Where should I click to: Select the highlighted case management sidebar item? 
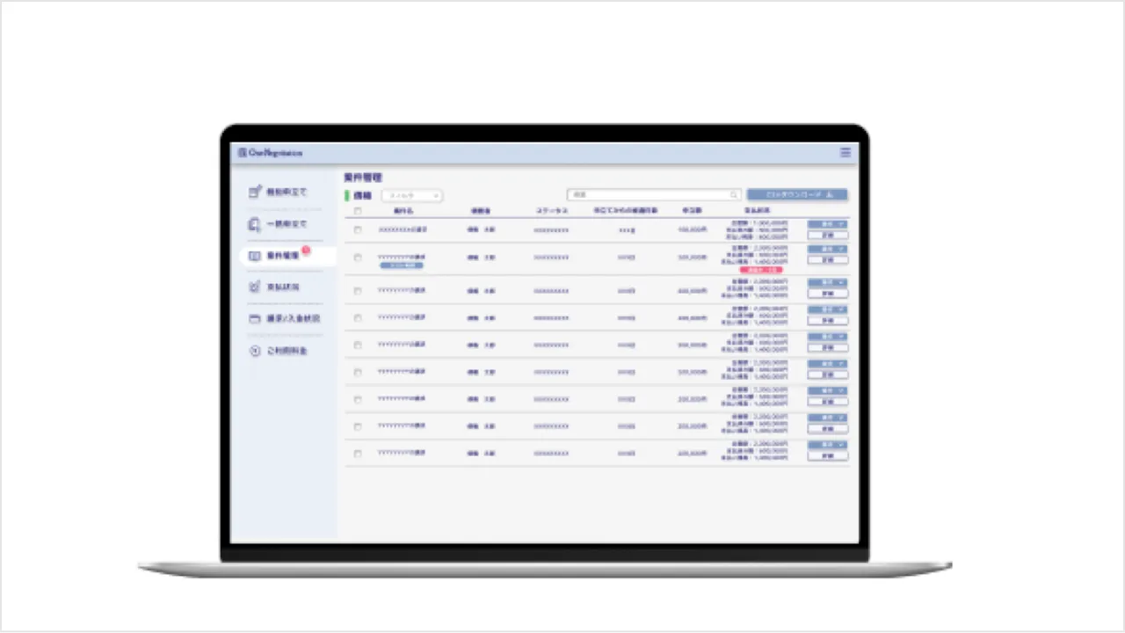287,256
